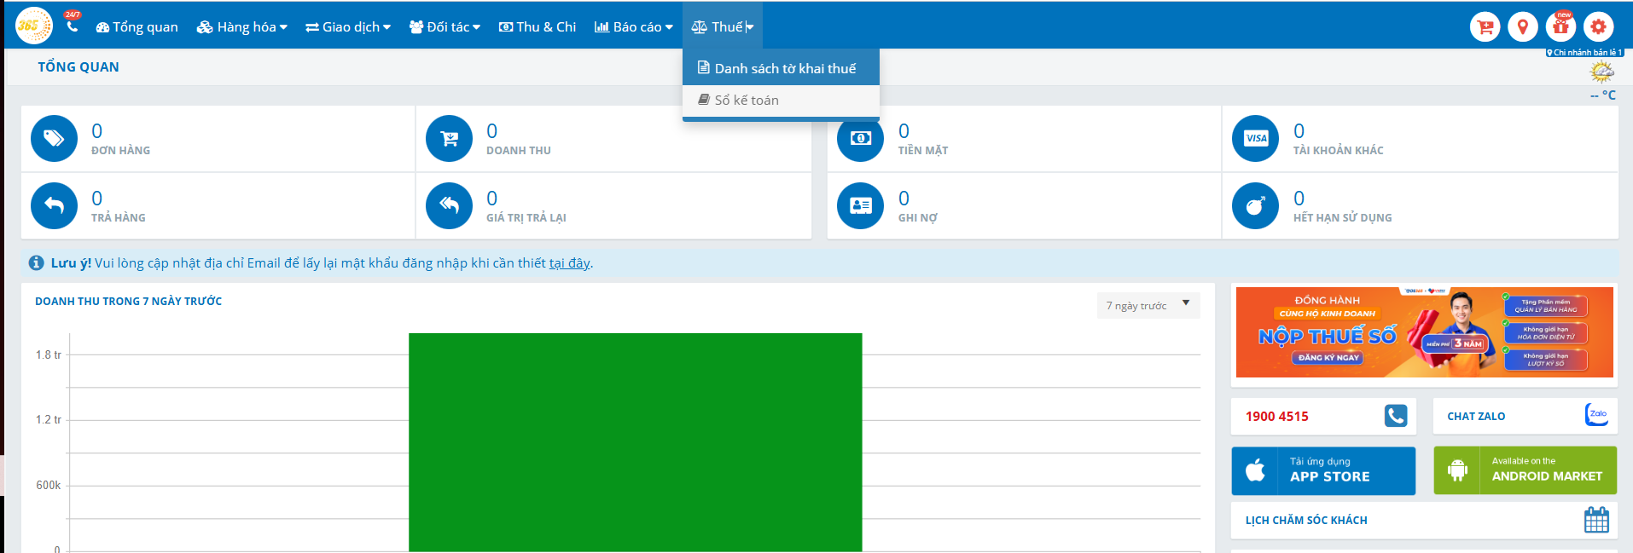Open the settings gear icon
Screen dimensions: 1633x553
tap(1598, 27)
